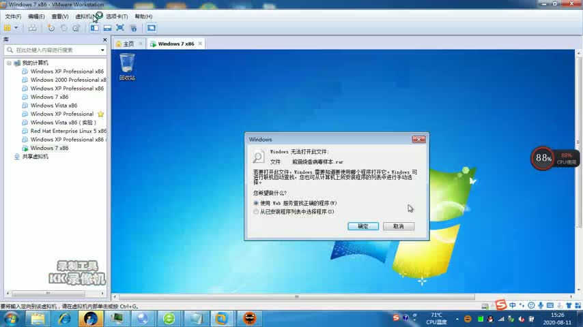Close the 主页 tab
The image size is (583, 327).
click(x=141, y=44)
